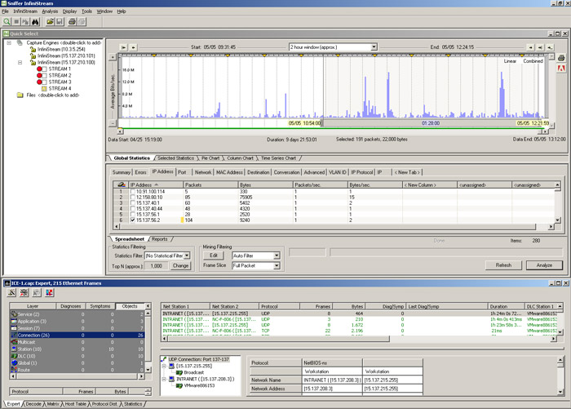
Task: Click the Diagnoses column header
Action: (71, 306)
